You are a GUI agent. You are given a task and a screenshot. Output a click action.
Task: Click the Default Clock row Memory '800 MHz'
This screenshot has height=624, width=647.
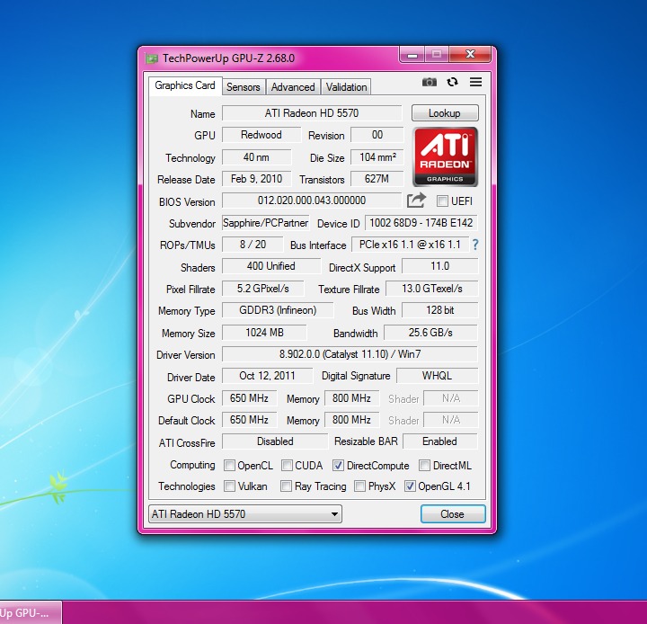tap(351, 420)
